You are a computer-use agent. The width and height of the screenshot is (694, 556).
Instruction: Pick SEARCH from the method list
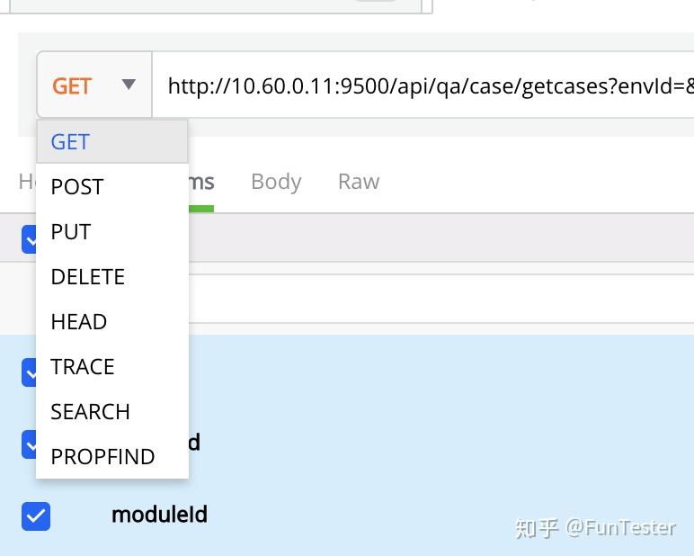click(91, 412)
